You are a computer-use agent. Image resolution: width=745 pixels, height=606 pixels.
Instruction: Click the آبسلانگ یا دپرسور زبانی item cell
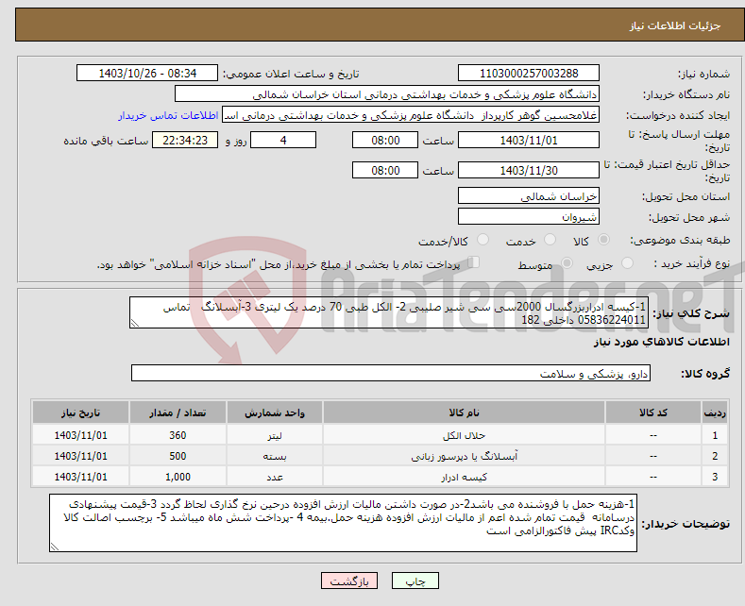464,456
